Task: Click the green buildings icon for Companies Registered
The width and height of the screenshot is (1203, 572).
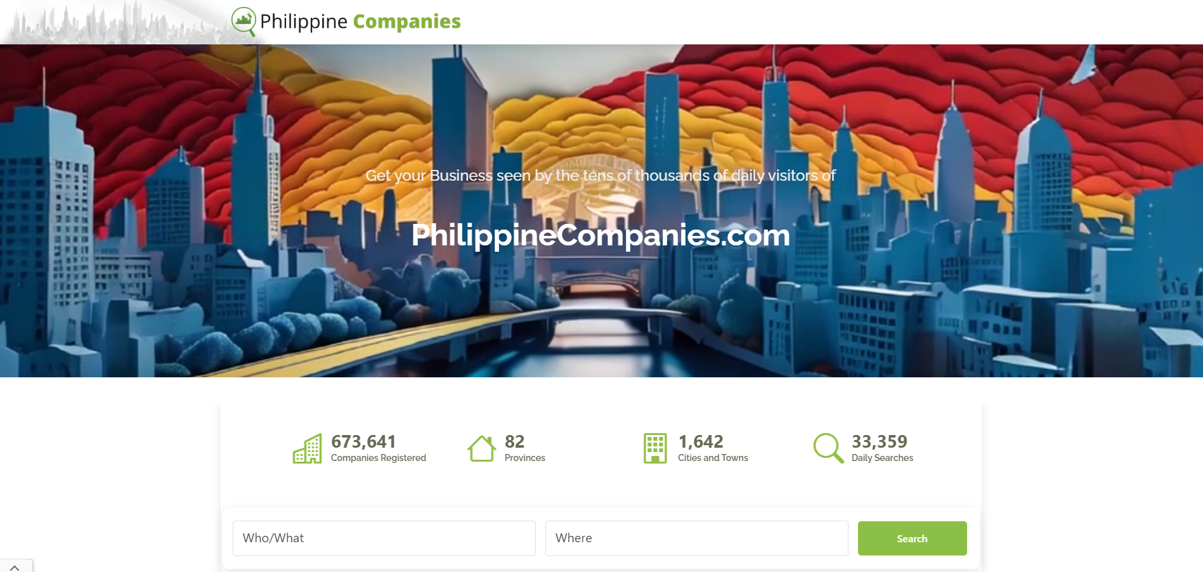Action: click(307, 448)
